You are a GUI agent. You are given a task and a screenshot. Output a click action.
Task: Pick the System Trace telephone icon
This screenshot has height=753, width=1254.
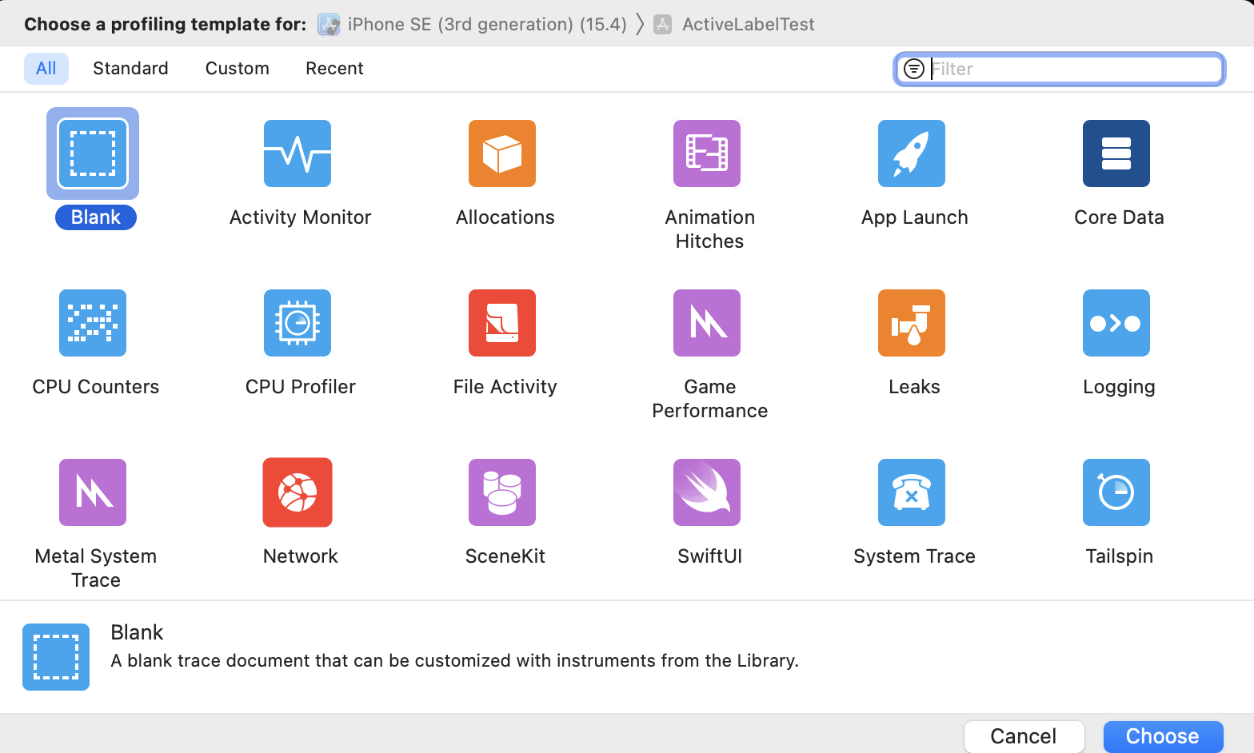coord(912,492)
